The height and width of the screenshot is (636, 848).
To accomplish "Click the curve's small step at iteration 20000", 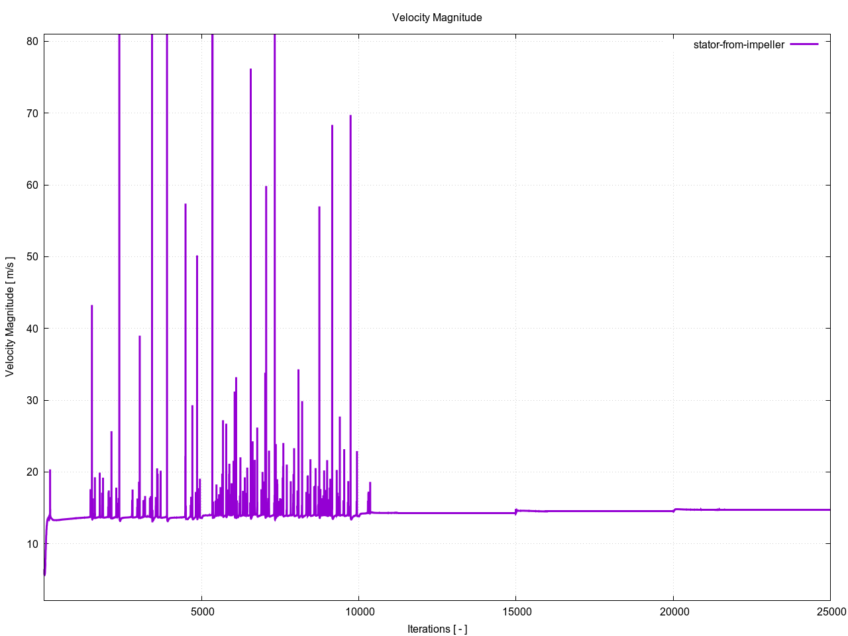I will click(674, 509).
